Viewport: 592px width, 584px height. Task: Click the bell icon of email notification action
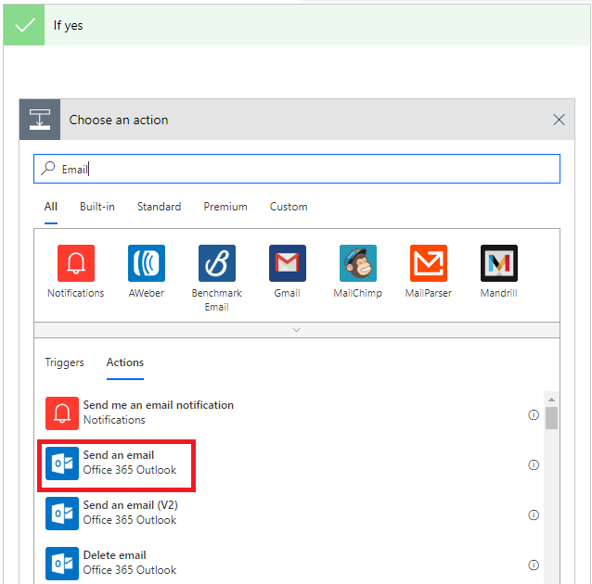(x=62, y=413)
